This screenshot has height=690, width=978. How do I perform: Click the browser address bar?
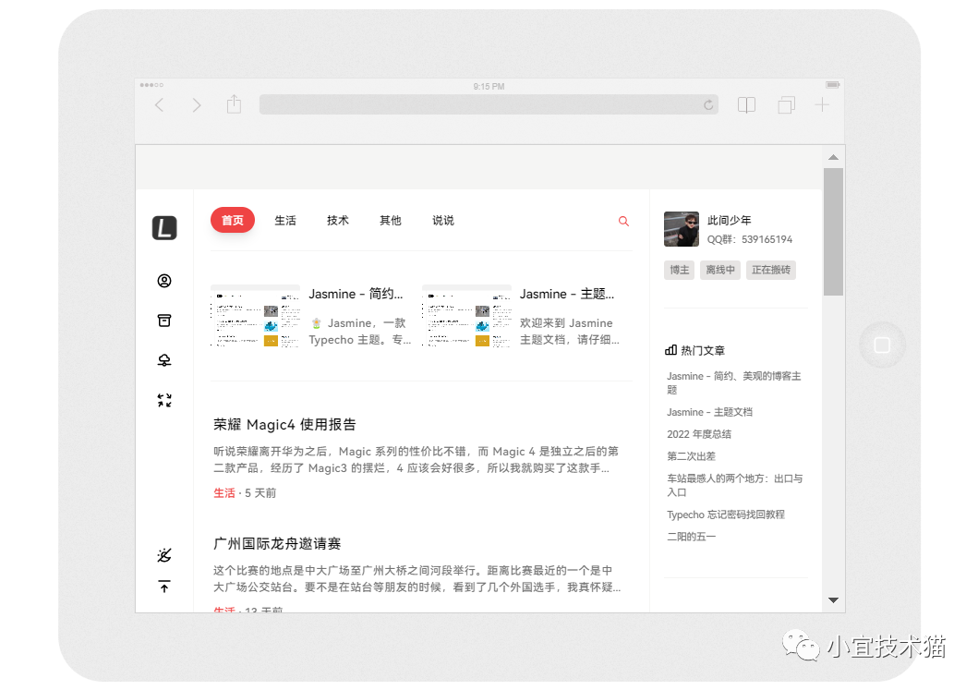click(480, 105)
